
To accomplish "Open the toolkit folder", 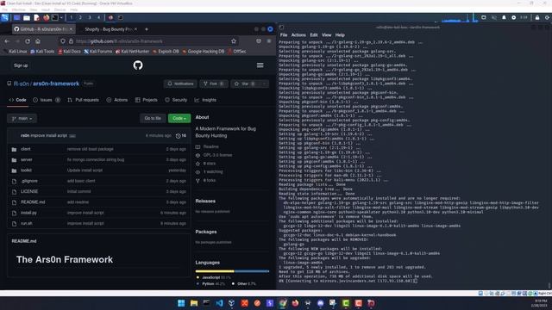I will pos(26,170).
